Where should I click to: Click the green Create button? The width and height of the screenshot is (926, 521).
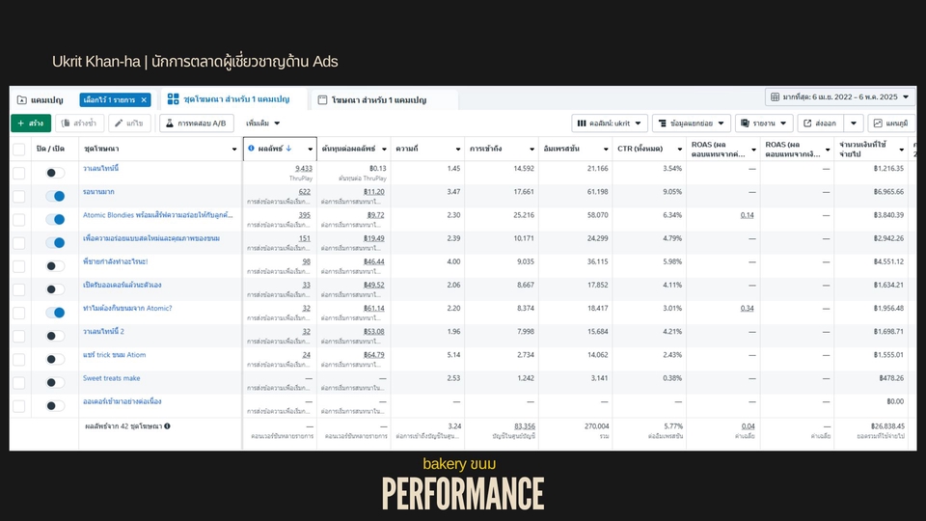[31, 123]
